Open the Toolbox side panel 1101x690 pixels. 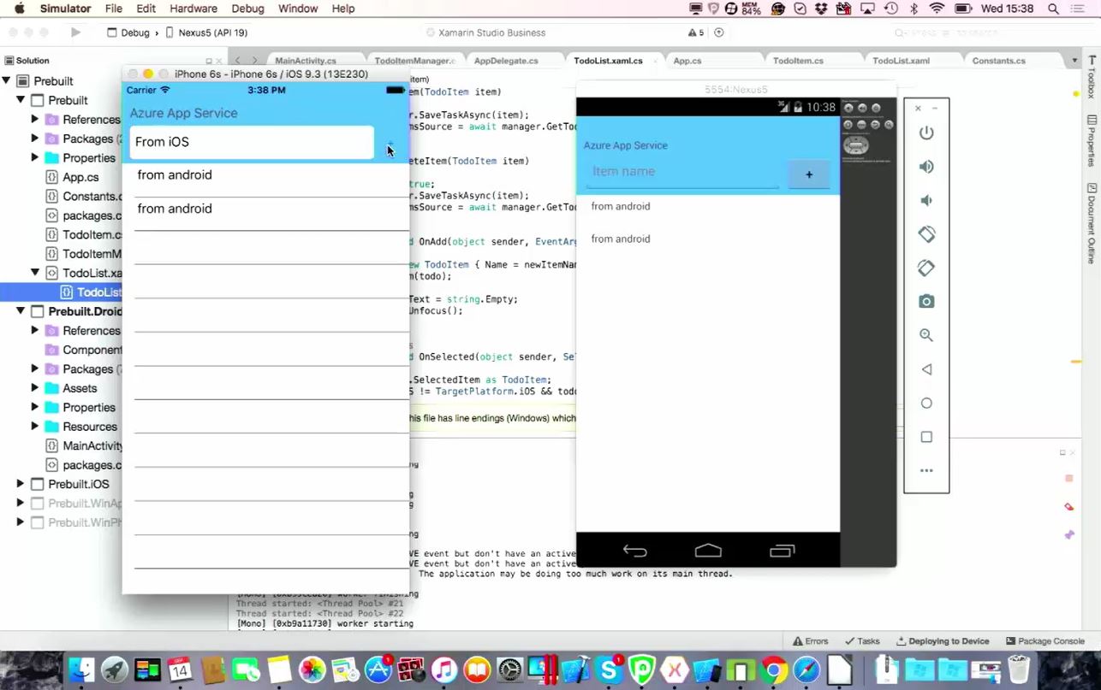pyautogui.click(x=1092, y=77)
